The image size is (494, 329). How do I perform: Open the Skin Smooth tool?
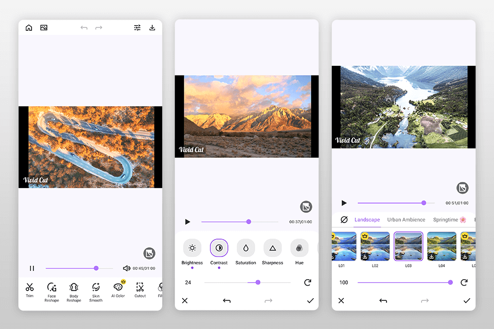click(x=96, y=292)
